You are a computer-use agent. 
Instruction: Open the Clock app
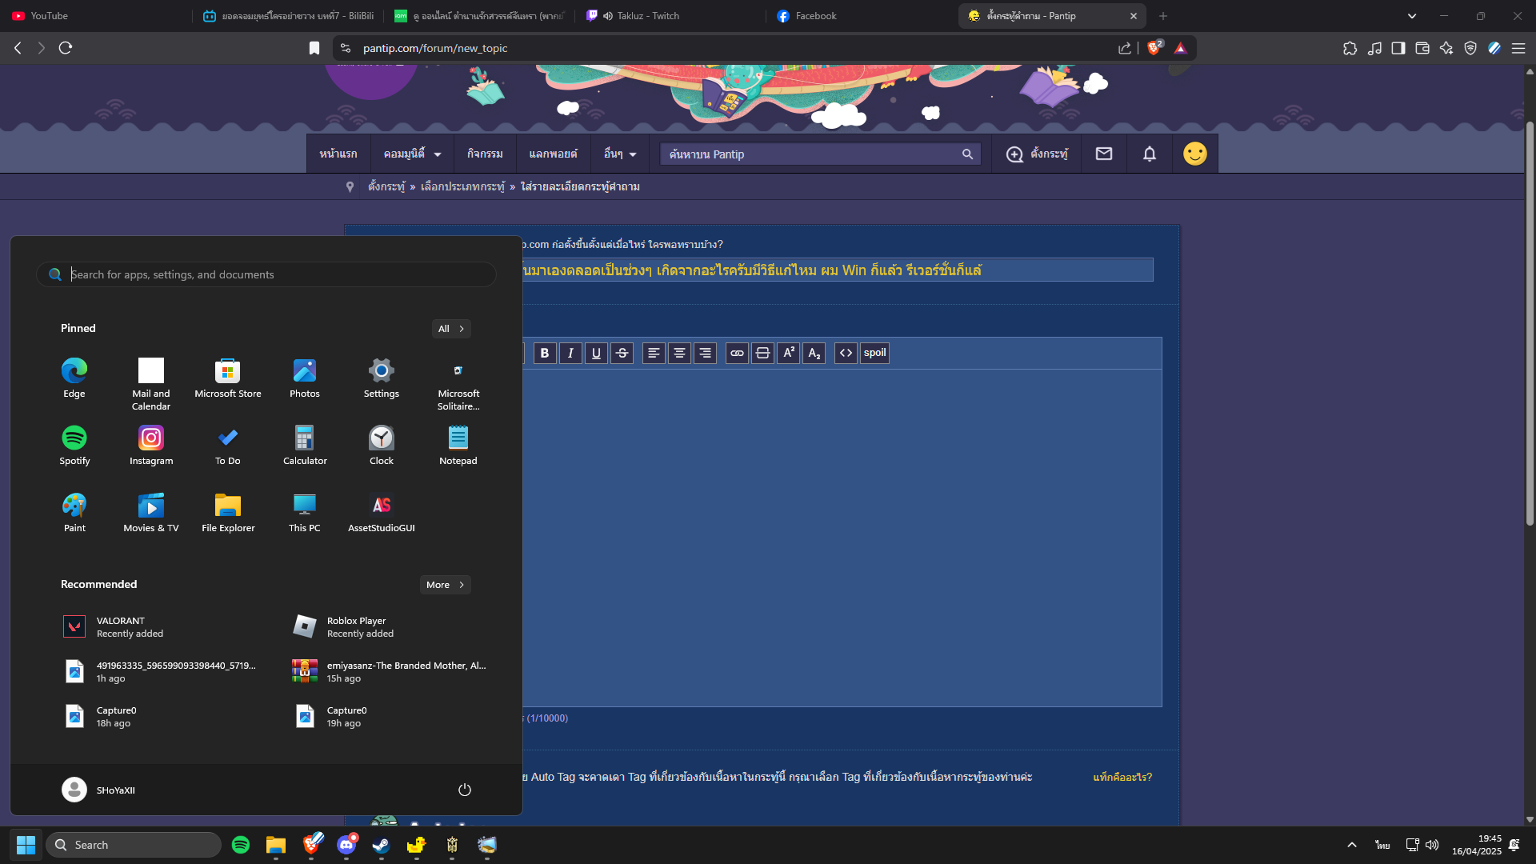382,445
